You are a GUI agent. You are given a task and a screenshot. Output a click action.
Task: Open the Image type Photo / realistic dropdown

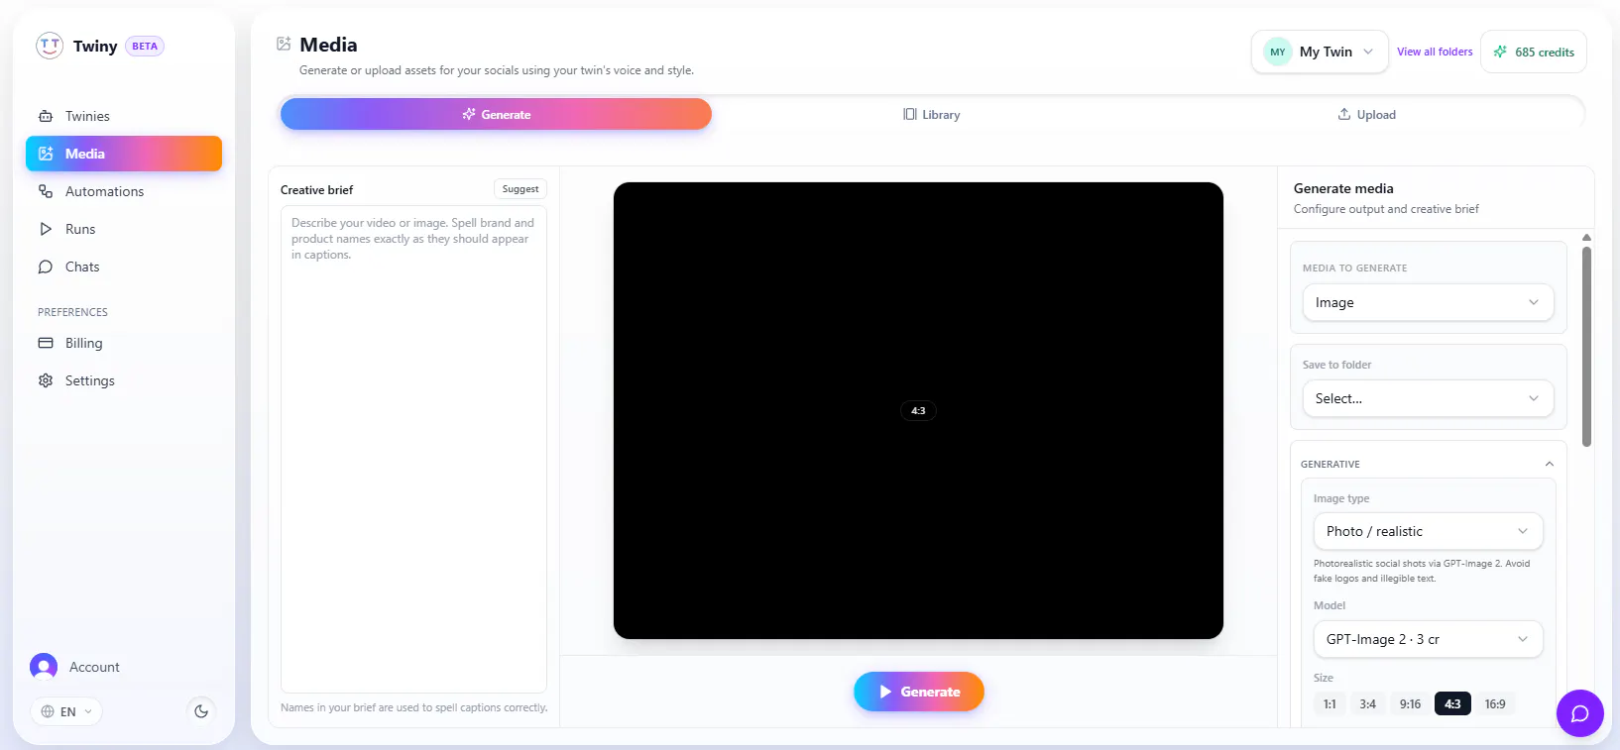tap(1428, 531)
